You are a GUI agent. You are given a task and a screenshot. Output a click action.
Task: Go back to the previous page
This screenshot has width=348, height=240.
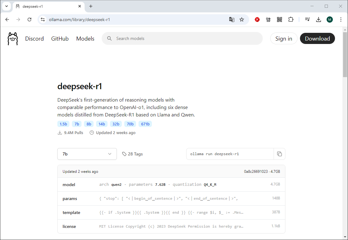coord(7,20)
